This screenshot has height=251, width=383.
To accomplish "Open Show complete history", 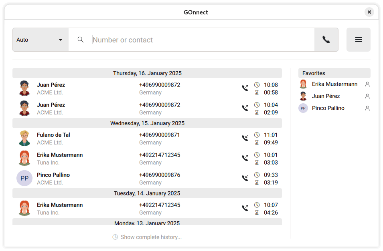I will coord(147,237).
